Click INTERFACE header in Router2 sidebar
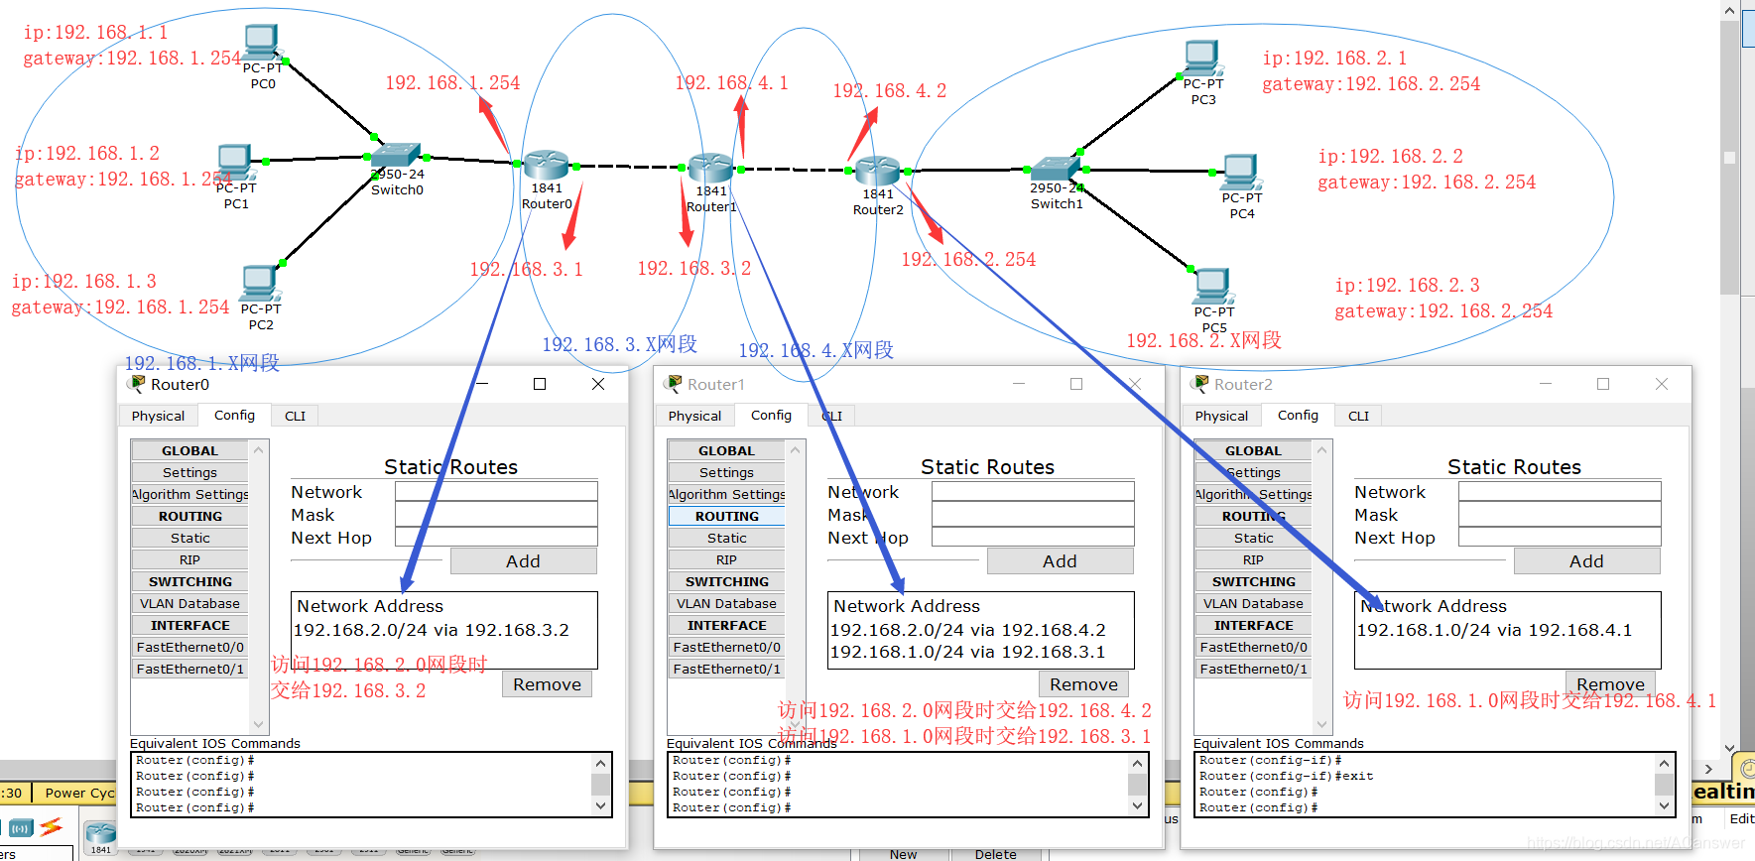The image size is (1755, 861). [1253, 625]
